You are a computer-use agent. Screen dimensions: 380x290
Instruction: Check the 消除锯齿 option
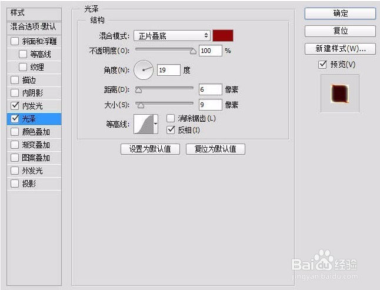pos(171,118)
